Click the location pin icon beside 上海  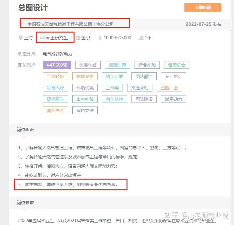tap(21, 38)
